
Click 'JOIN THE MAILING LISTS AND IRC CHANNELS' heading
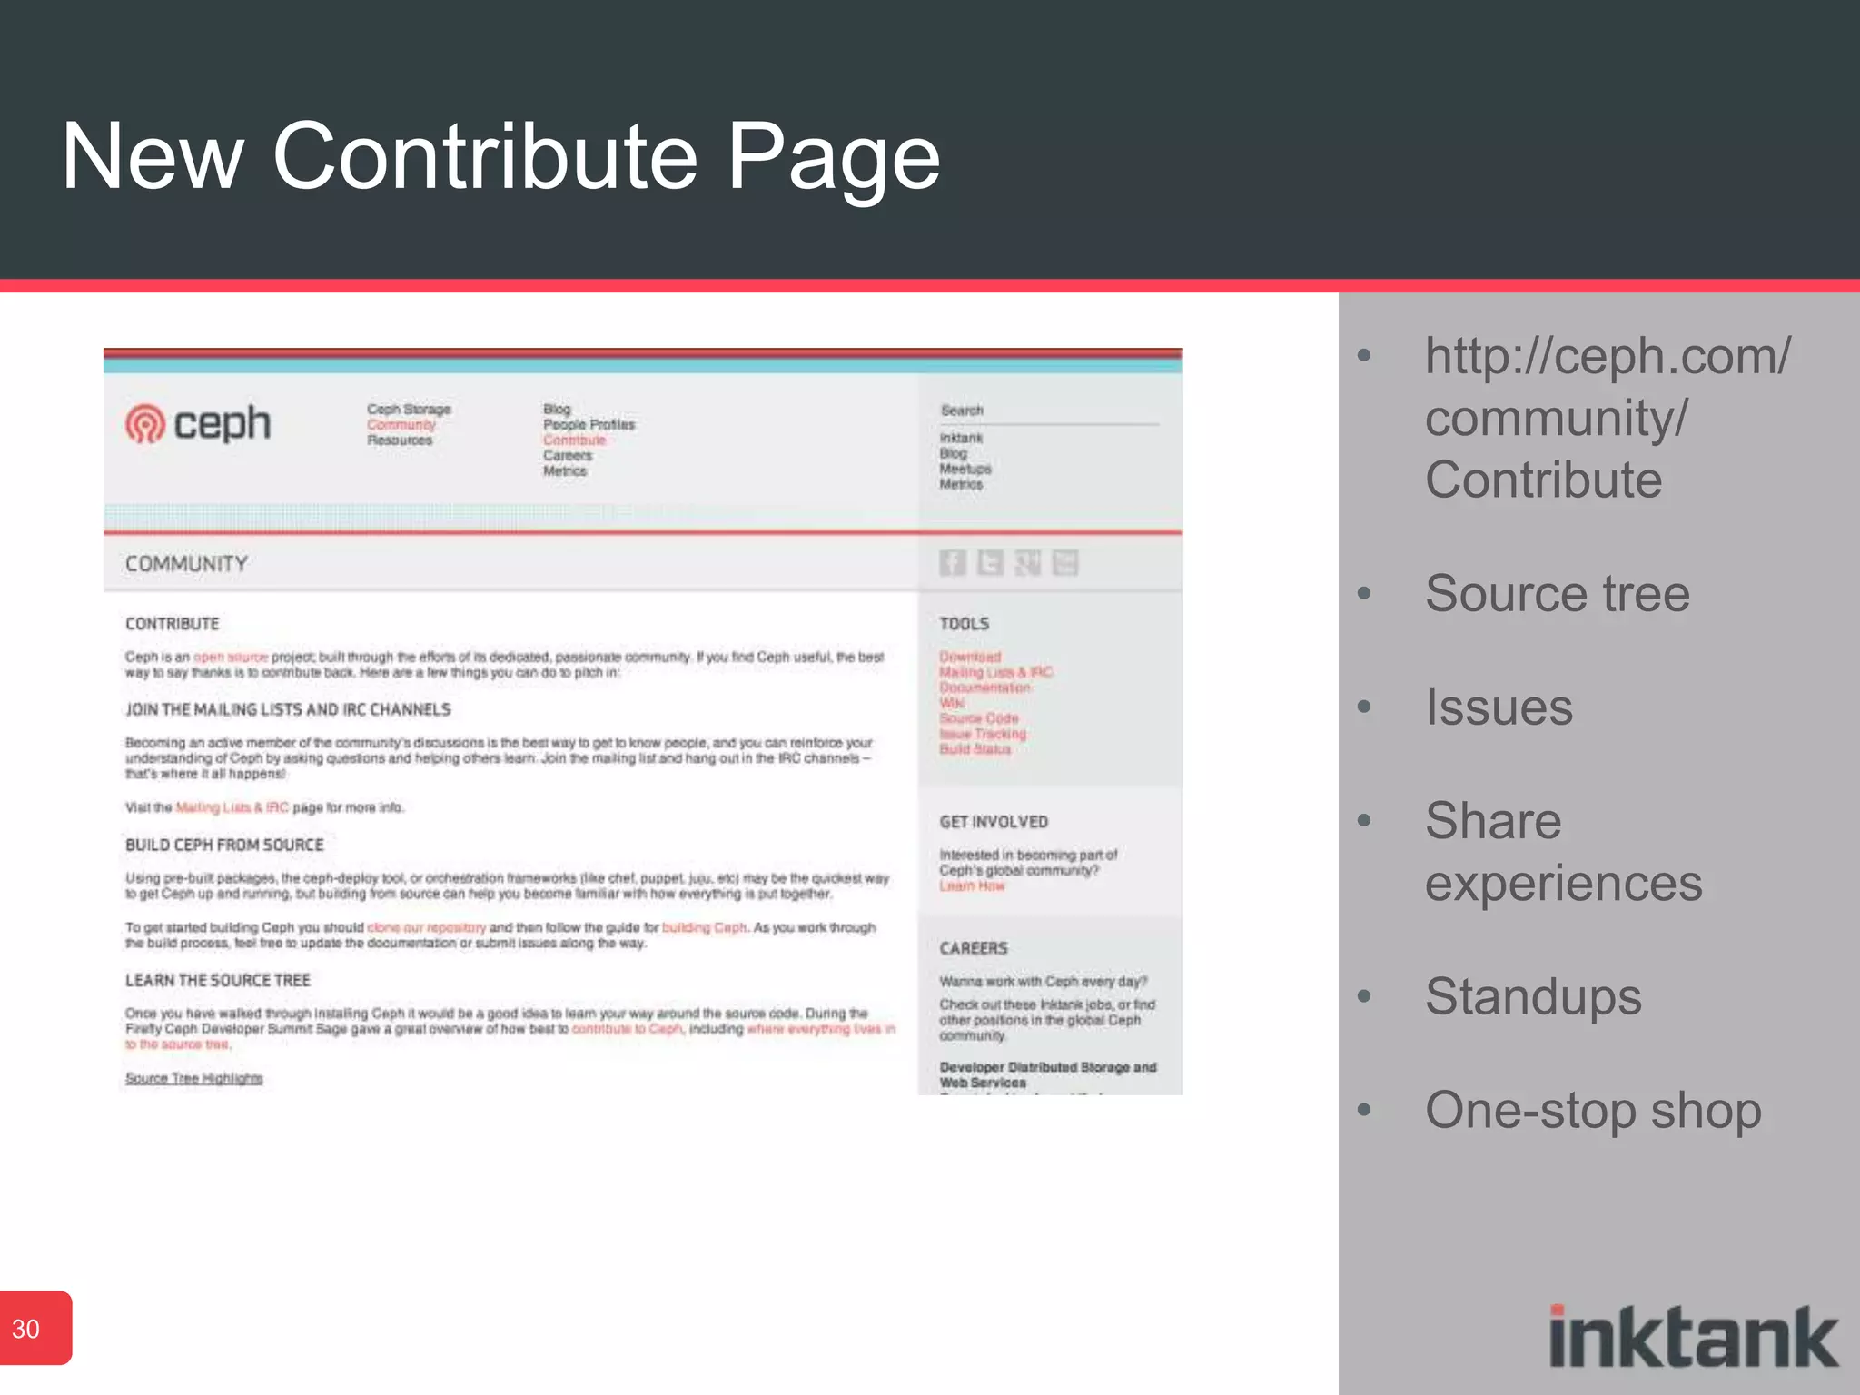pyautogui.click(x=288, y=710)
